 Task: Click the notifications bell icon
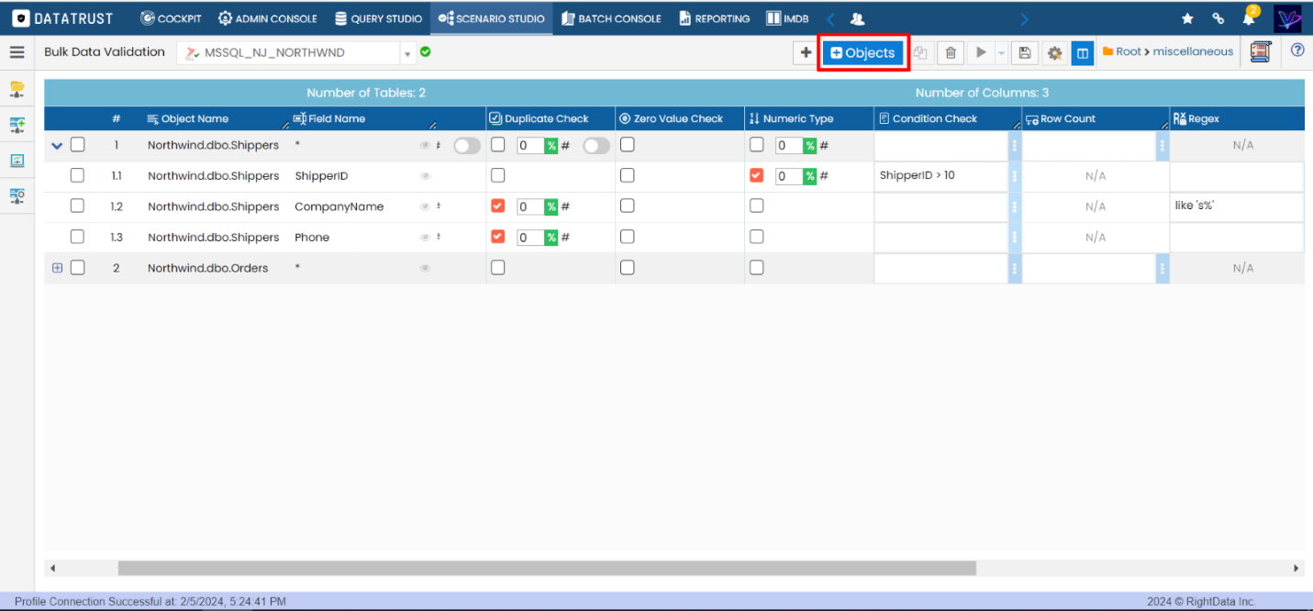click(1249, 18)
